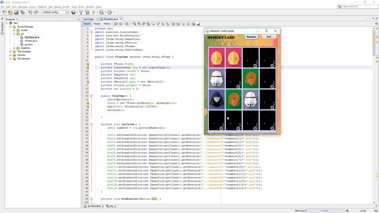Close the Projects panel tab
This screenshot has height=213, width=379.
pos(17,19)
